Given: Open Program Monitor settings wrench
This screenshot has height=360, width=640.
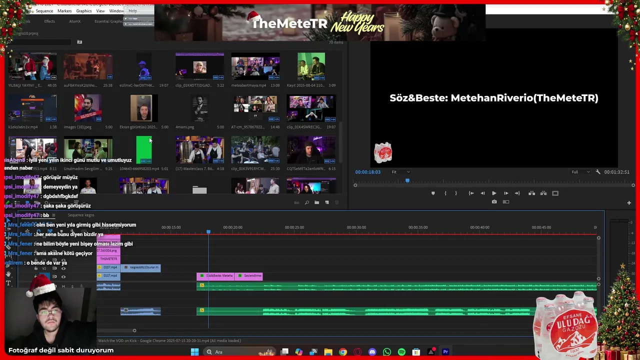Looking at the screenshot, I should pos(598,172).
